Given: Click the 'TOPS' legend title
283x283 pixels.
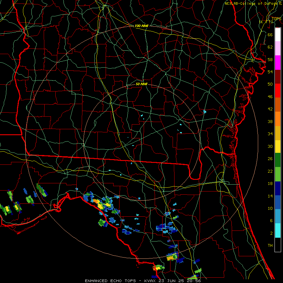Looking at the screenshot, I should [276, 19].
